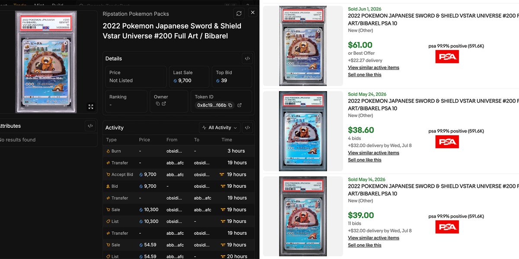Click the Type column header

(111, 140)
